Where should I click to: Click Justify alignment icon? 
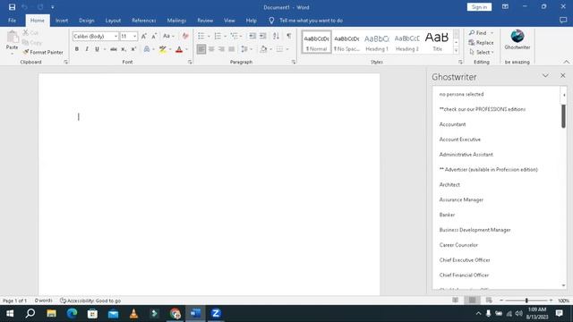click(232, 49)
